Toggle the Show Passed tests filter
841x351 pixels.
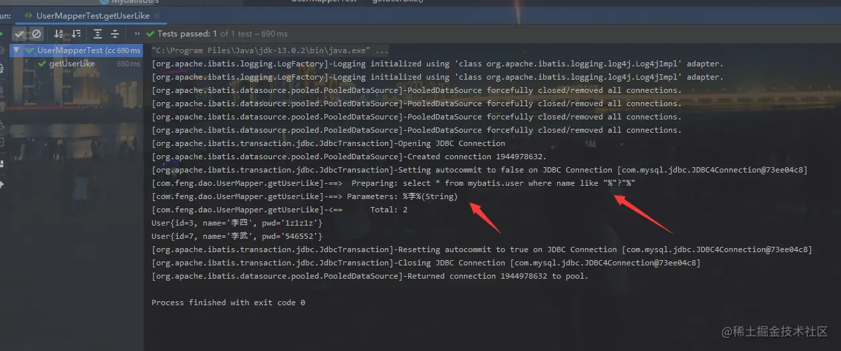point(20,33)
